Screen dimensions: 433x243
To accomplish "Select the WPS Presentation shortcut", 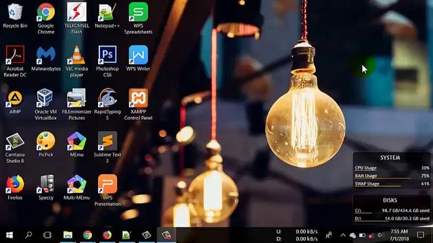I will click(x=107, y=190).
